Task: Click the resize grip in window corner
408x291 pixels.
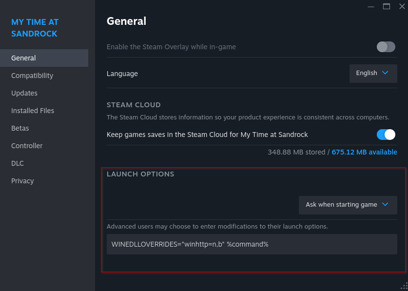Action: click(x=404, y=287)
